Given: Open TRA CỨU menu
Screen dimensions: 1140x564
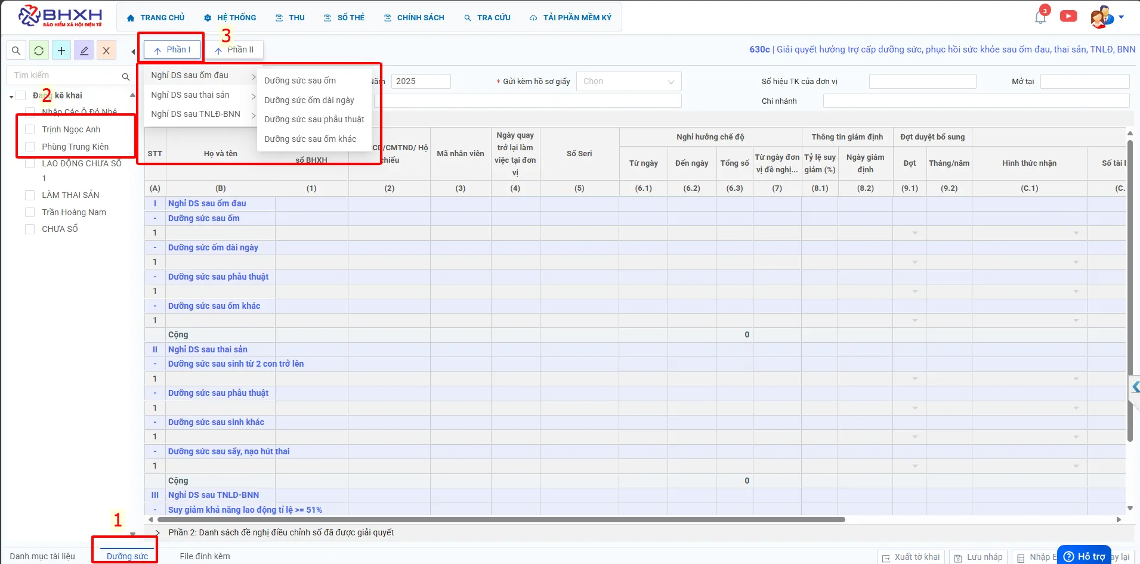Looking at the screenshot, I should pyautogui.click(x=487, y=18).
